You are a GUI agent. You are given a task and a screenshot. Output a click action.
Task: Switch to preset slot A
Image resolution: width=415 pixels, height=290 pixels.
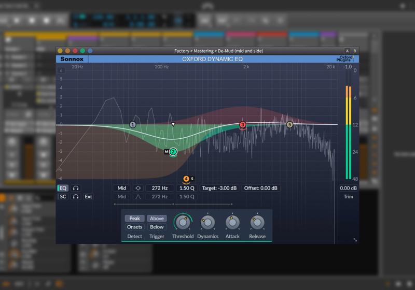[x=347, y=51]
